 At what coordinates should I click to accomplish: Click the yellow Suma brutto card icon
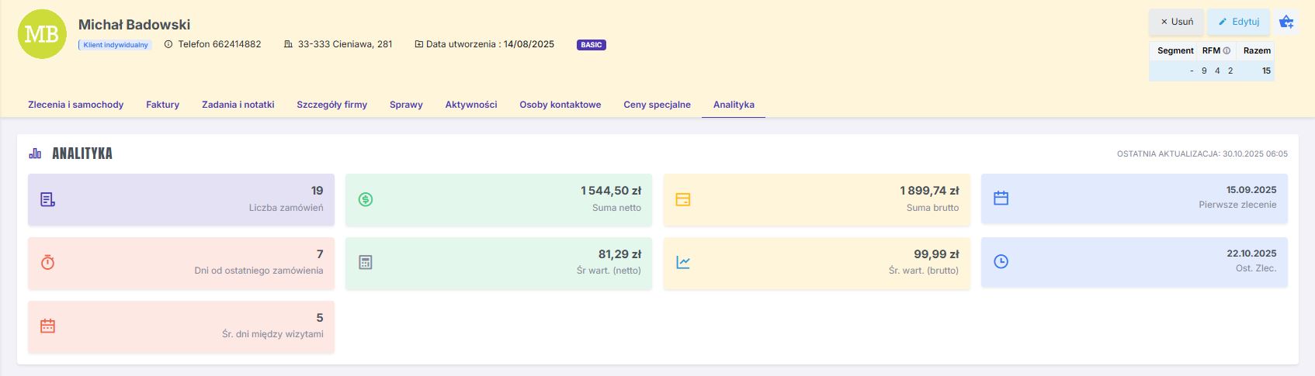[683, 199]
